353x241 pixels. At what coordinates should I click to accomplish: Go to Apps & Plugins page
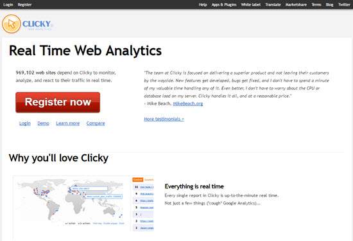click(x=224, y=4)
